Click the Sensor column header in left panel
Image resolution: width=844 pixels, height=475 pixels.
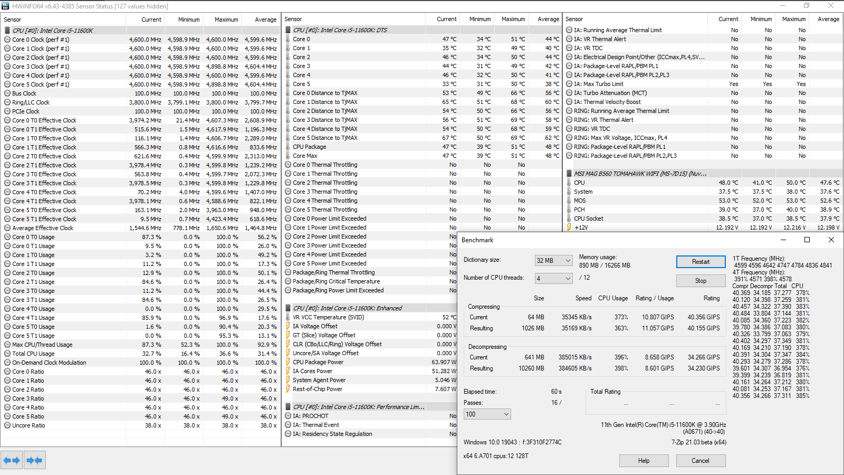tap(63, 20)
